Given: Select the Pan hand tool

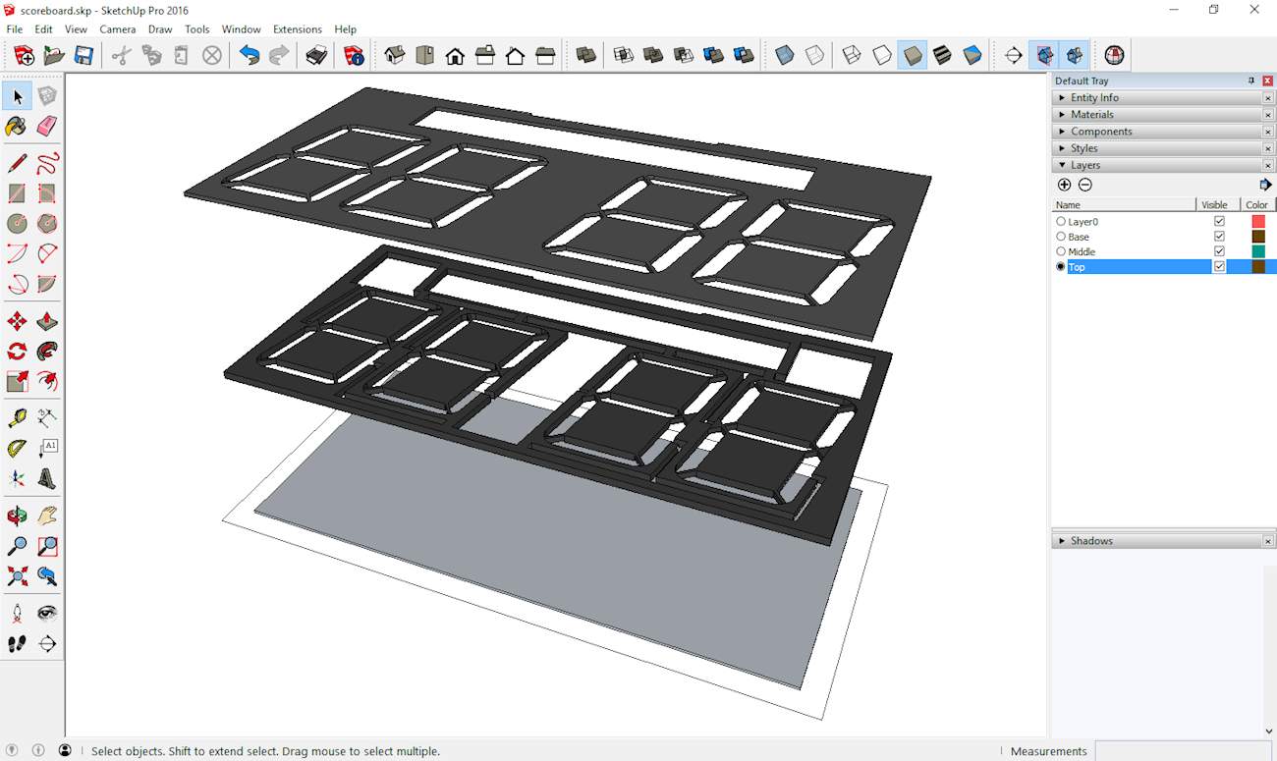Looking at the screenshot, I should pyautogui.click(x=47, y=516).
